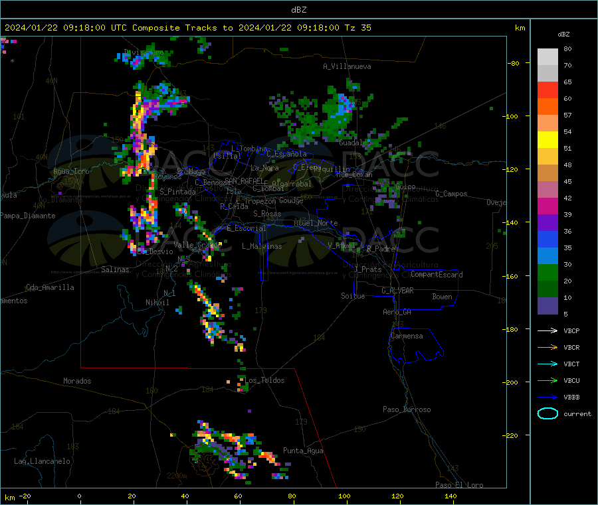
Task: Click the orange VBCR arrow legend icon
Action: coord(548,347)
